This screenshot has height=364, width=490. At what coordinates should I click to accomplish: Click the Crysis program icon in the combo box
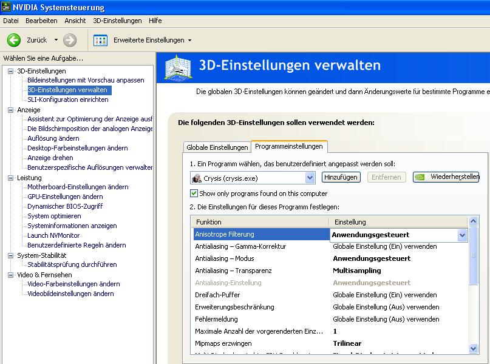click(x=197, y=178)
